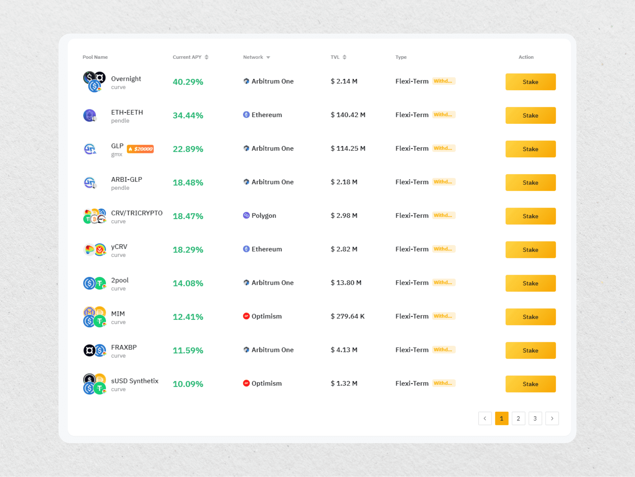The width and height of the screenshot is (635, 477).
Task: Click the Arbitrum One network icon beside GLP
Action: [x=246, y=148]
